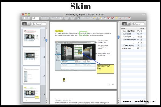Click the Spotlight screenshot image on page
The width and height of the screenshot is (161, 107).
[75, 56]
